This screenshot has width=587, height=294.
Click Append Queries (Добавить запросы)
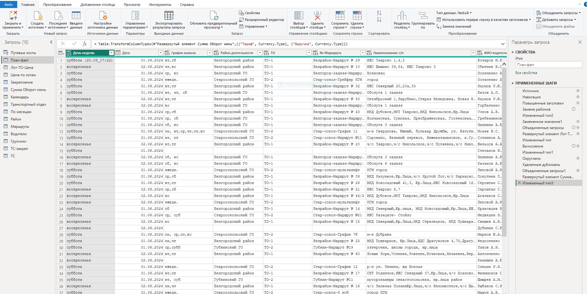click(557, 20)
